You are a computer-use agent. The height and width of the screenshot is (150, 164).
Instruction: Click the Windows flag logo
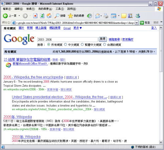pyautogui.click(x=159, y=9)
